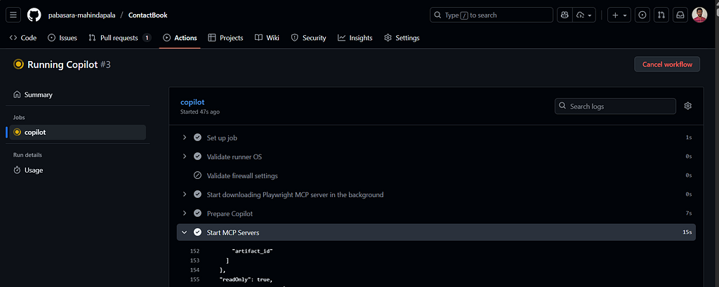Open the global issues icon in header
The image size is (719, 287).
(642, 15)
